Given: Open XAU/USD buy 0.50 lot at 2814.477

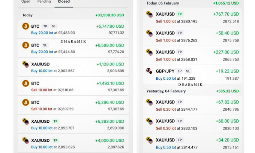Looking at the screenshot, I should click(x=192, y=143).
